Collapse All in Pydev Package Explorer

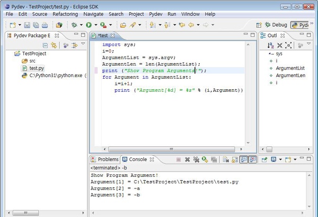tap(45, 45)
